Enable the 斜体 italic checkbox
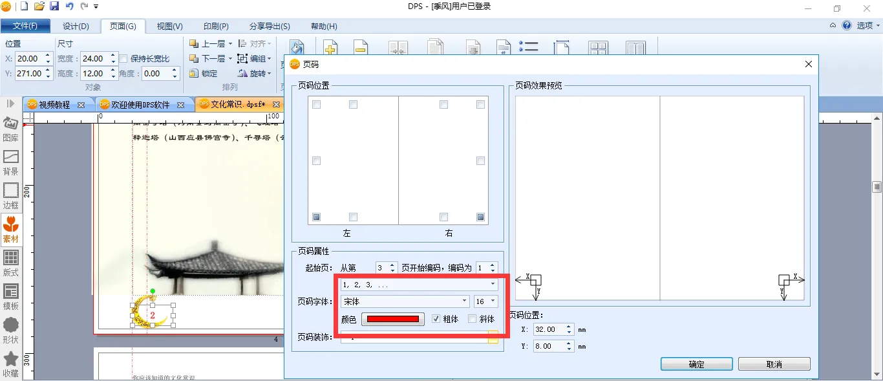Viewport: 883px width, 381px height. [x=473, y=319]
